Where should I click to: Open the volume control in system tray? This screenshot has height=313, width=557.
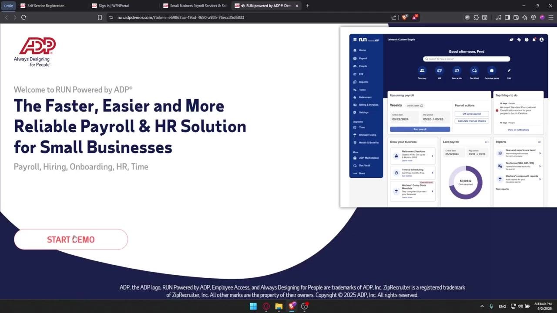pyautogui.click(x=520, y=306)
